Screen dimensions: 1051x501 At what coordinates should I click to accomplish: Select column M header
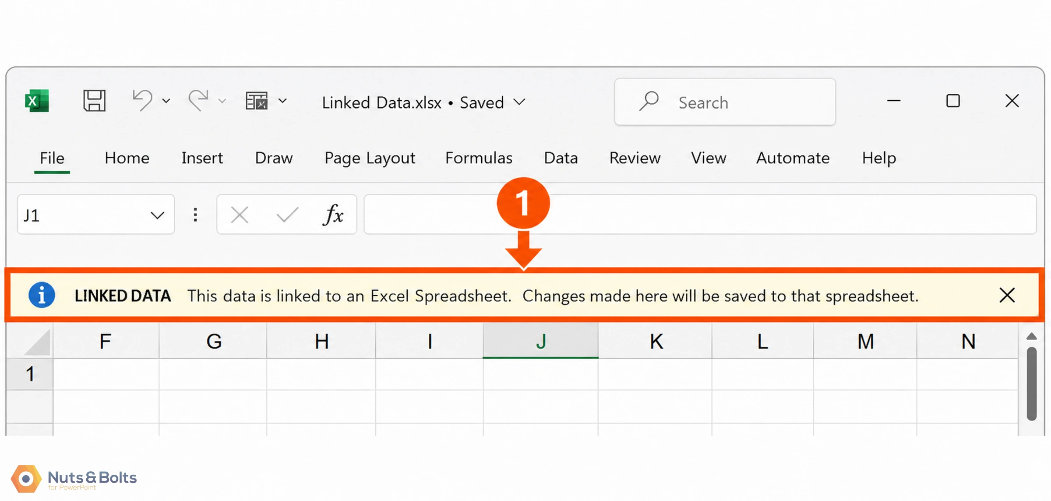(x=865, y=342)
